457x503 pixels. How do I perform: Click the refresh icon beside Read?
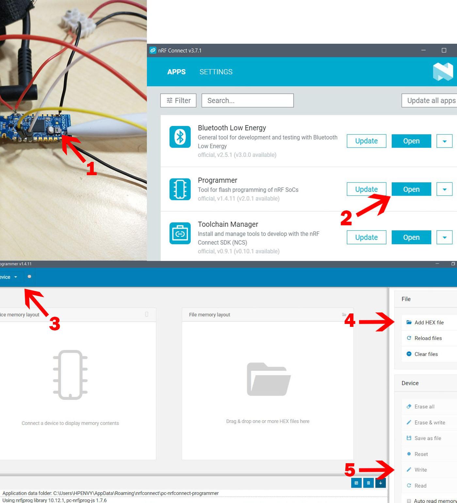pos(409,485)
